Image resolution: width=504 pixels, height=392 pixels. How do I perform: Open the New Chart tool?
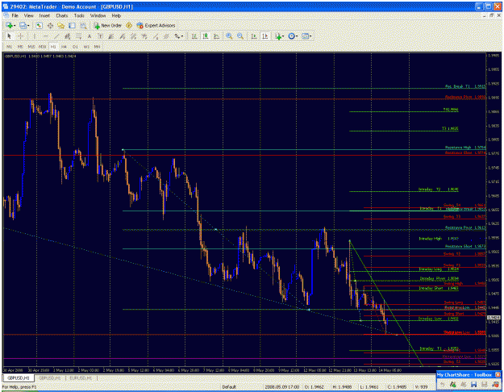coord(9,25)
